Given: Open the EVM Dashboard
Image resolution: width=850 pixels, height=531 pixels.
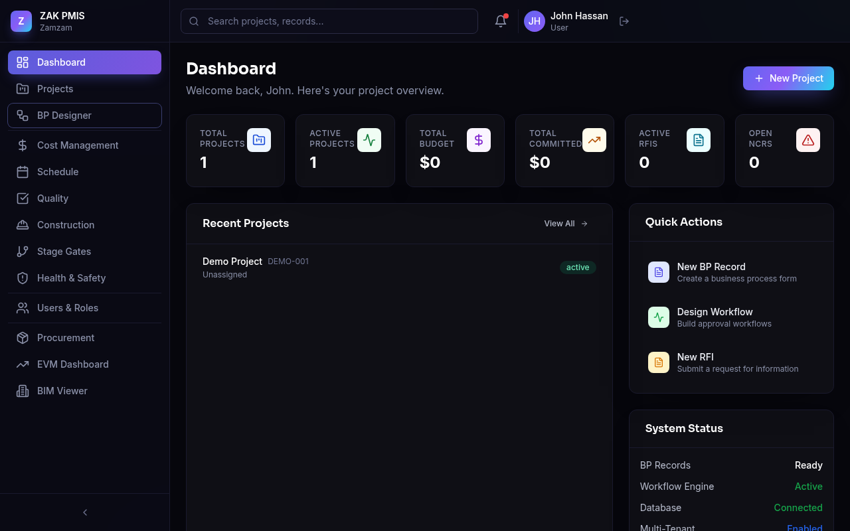Looking at the screenshot, I should tap(84, 364).
